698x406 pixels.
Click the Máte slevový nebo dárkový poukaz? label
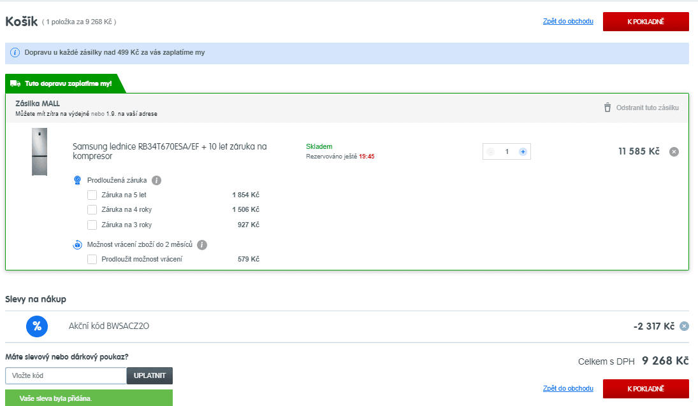[67, 357]
